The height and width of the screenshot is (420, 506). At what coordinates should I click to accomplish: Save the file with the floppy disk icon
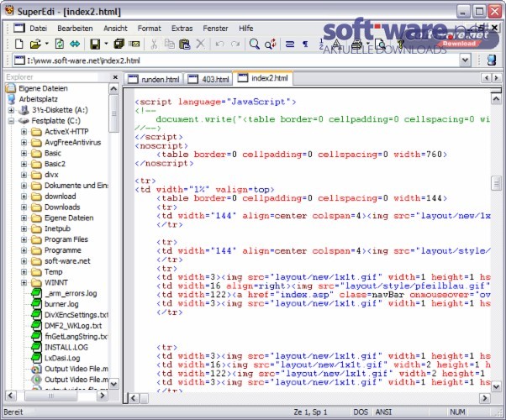pyautogui.click(x=95, y=44)
